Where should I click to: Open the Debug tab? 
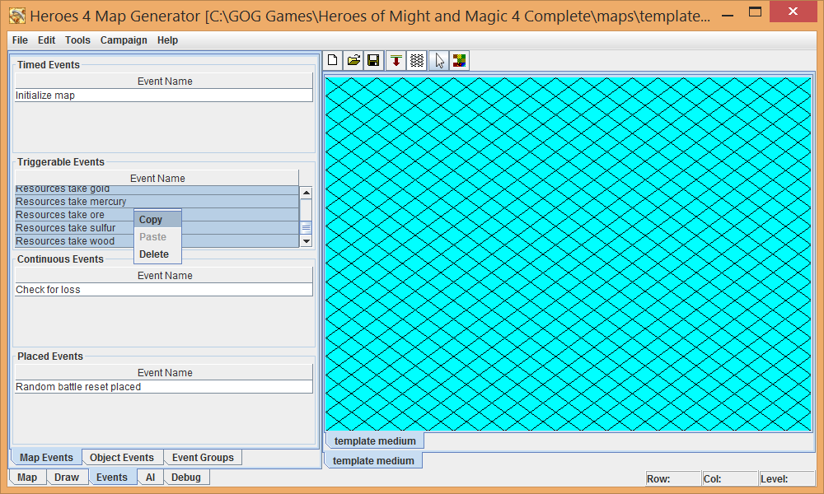[x=186, y=478]
